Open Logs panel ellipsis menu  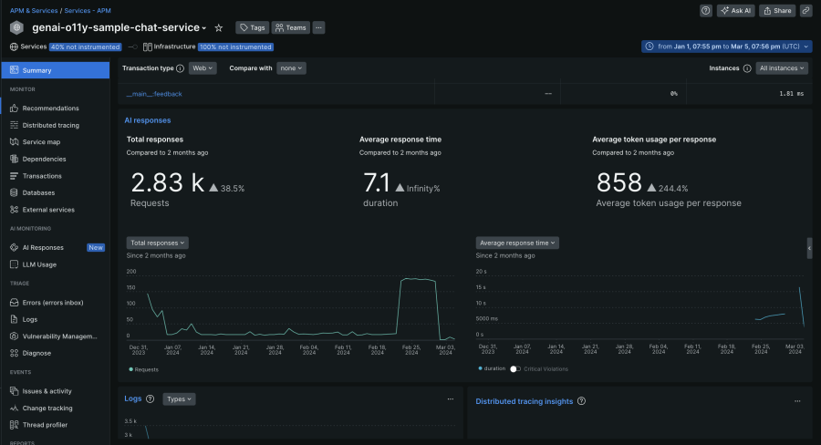click(450, 399)
